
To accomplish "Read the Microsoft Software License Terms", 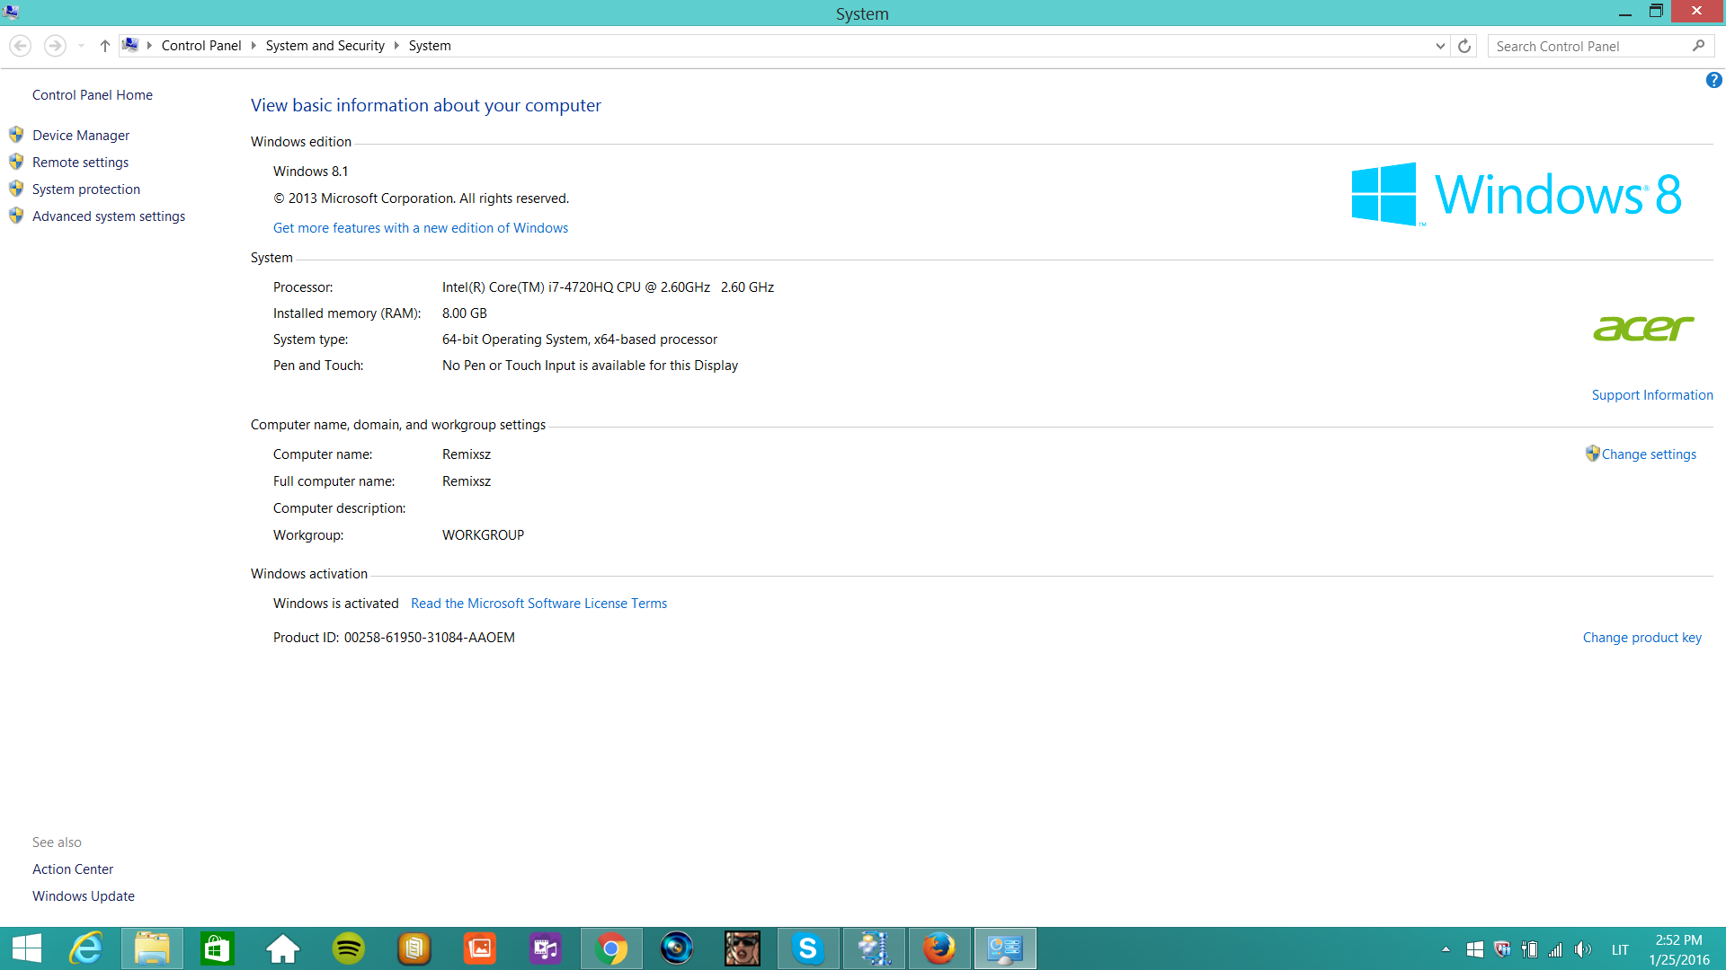I will pos(538,604).
